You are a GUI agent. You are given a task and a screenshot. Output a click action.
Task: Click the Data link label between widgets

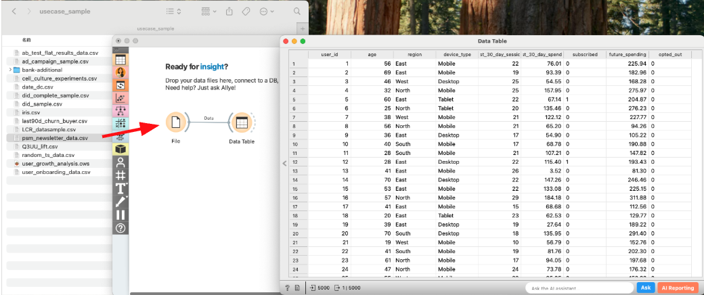coord(208,118)
